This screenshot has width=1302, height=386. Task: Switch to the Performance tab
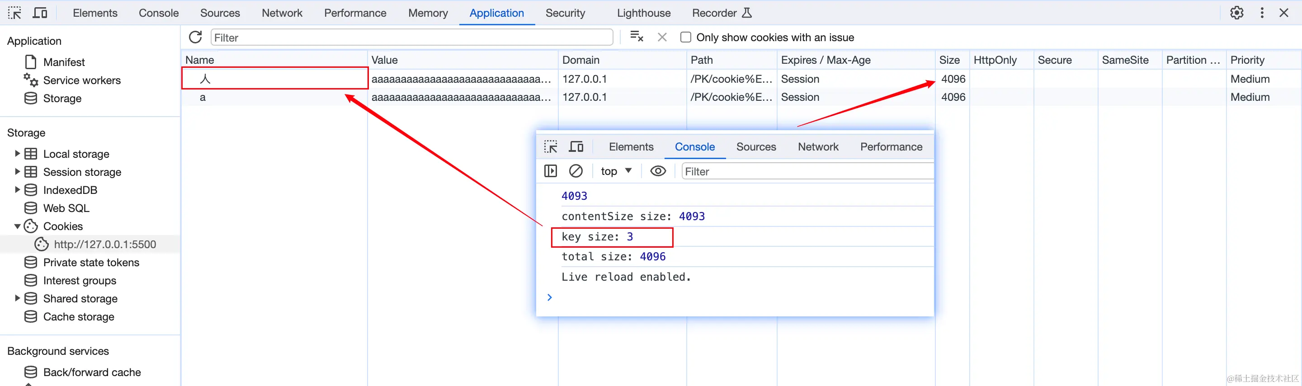[355, 13]
